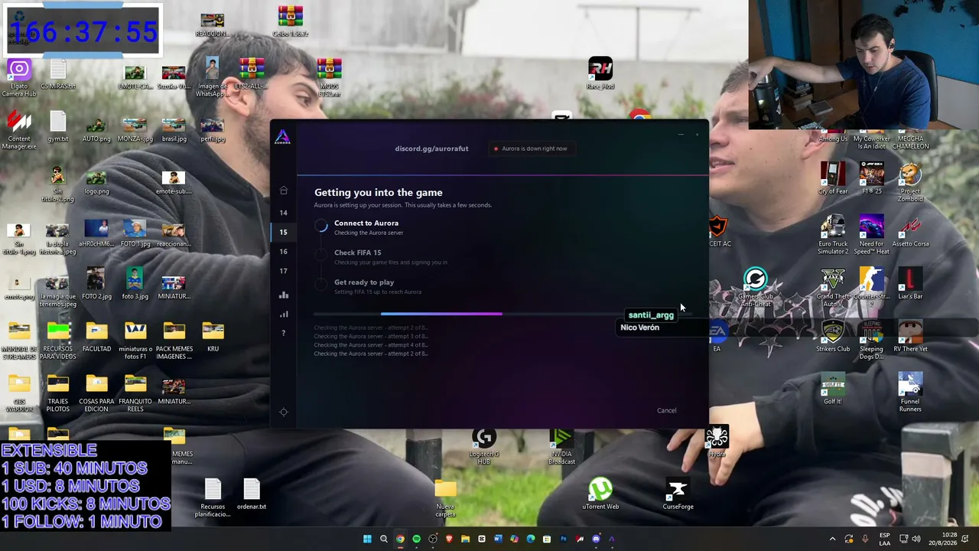Select the MONZA-.jpg desktop file
979x551 pixels.
(135, 129)
